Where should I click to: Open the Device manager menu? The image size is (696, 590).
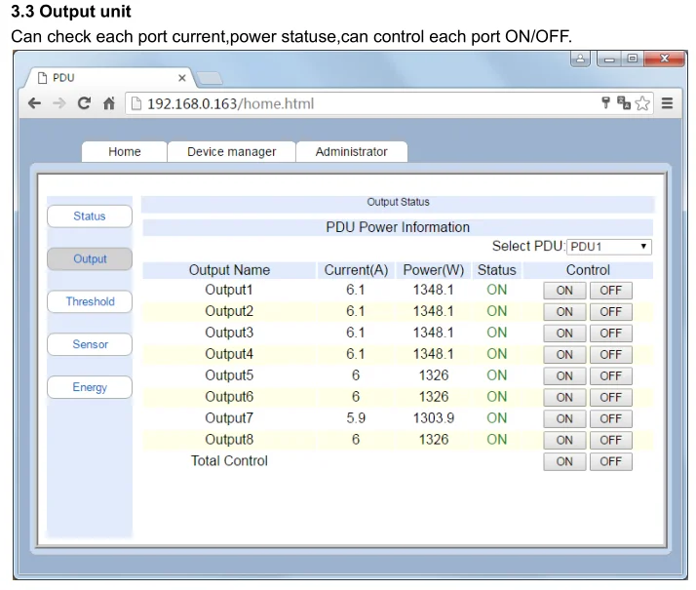pyautogui.click(x=231, y=152)
